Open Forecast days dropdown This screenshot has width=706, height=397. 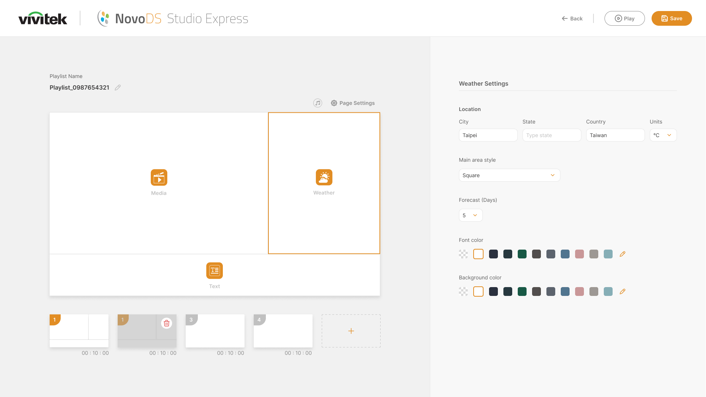coord(470,215)
